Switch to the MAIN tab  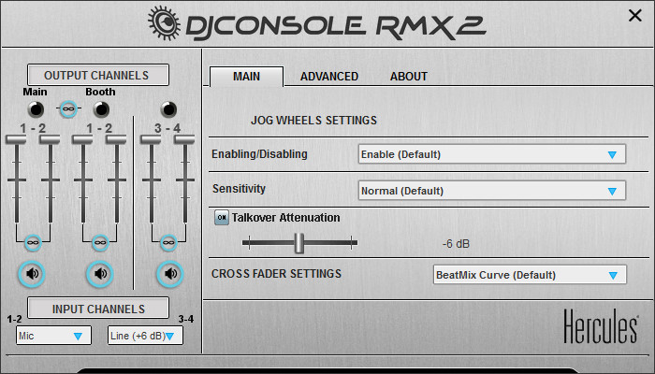(246, 77)
